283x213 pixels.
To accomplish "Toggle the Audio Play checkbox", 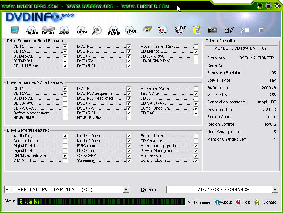I will point(65,136).
